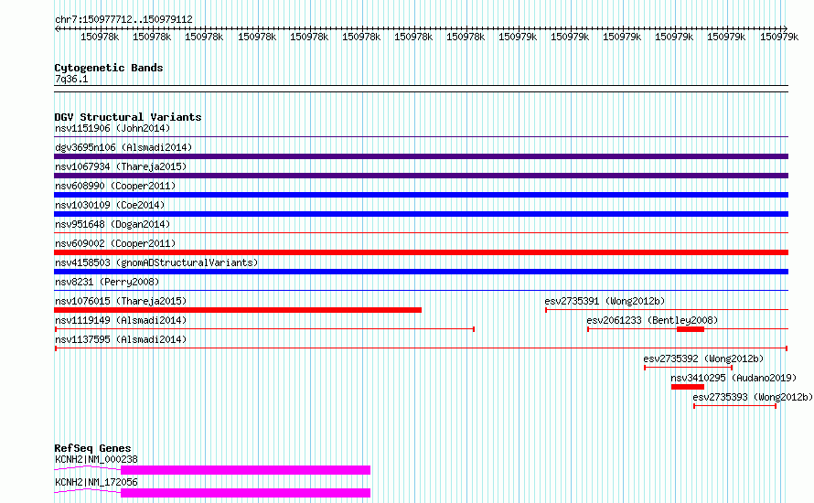Open the KCNH2|NM_172056 gene label

[x=97, y=482]
